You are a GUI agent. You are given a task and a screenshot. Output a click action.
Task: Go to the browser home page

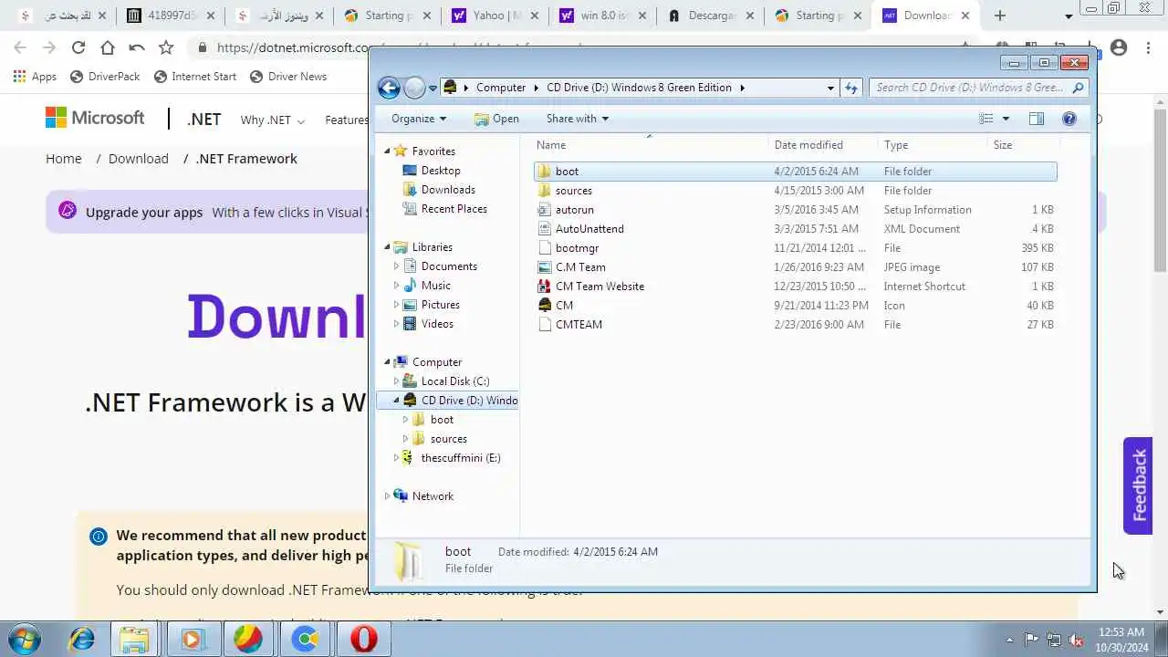(108, 47)
